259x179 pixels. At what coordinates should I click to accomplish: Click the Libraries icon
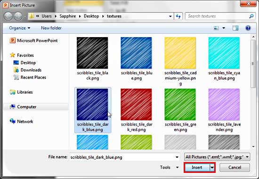pos(13,92)
